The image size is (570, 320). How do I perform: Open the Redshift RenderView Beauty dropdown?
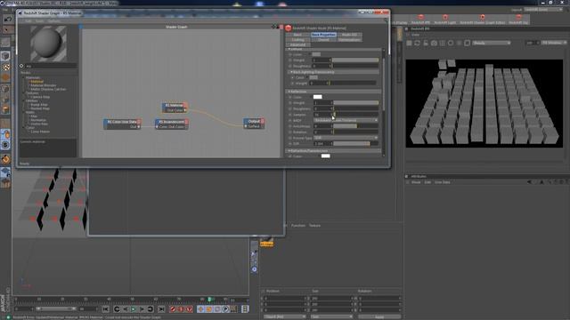pos(491,43)
